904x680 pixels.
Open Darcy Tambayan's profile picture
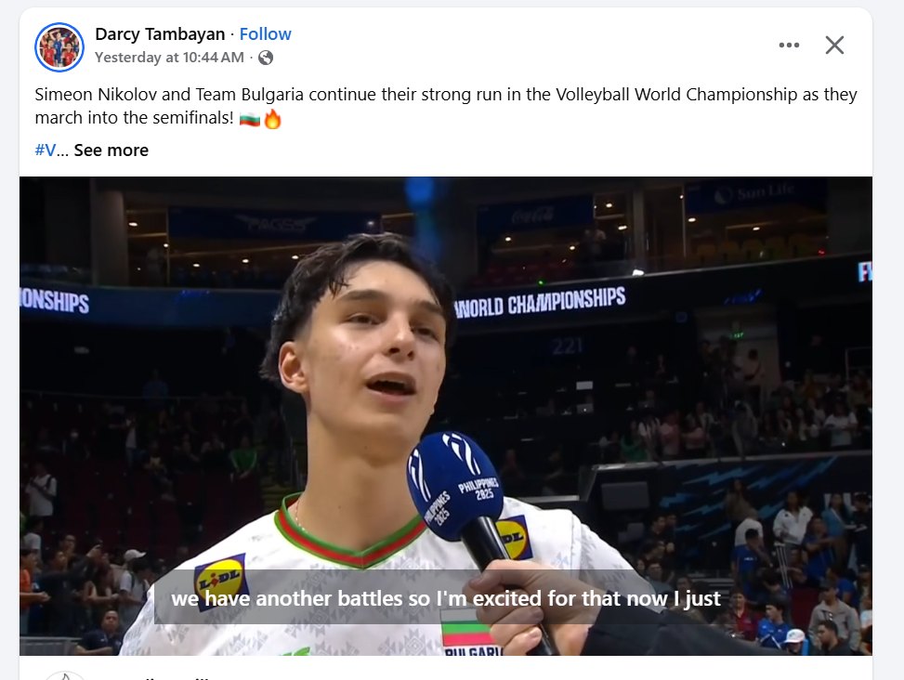[59, 46]
